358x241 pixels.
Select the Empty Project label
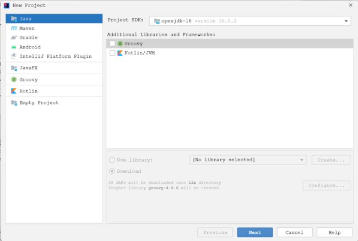point(39,103)
